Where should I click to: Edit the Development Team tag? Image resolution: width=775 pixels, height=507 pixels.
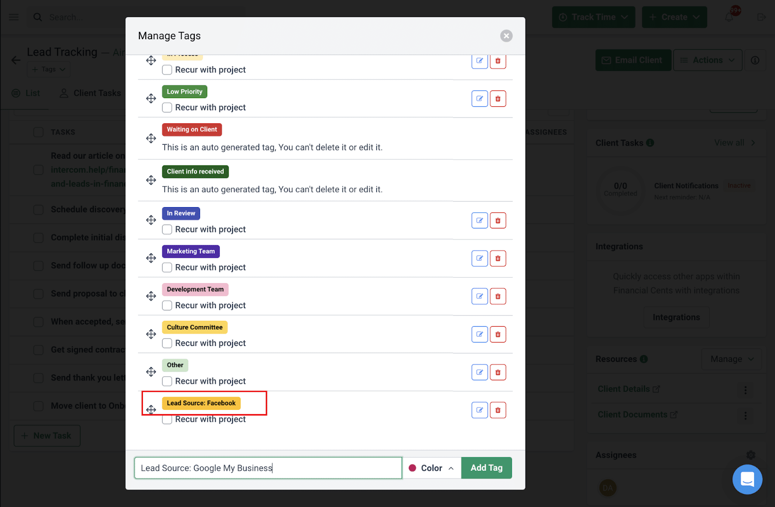click(x=480, y=297)
